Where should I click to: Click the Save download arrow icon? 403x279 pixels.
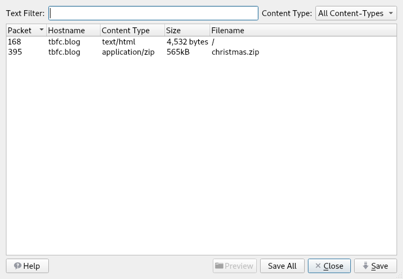pos(365,266)
